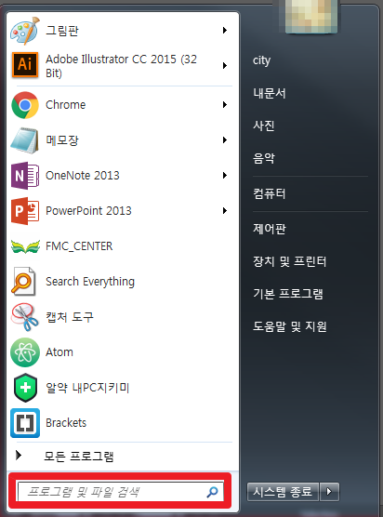Open the OneNote 2013 icon
This screenshot has width=383, height=517.
coord(25,176)
